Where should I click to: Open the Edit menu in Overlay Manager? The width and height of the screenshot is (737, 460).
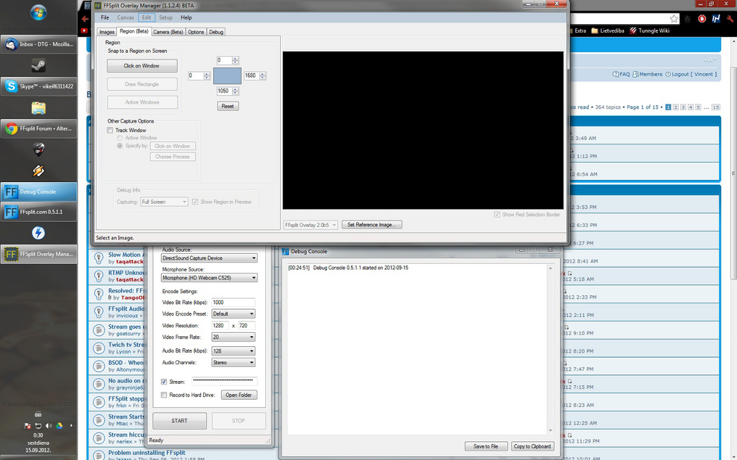tap(147, 17)
